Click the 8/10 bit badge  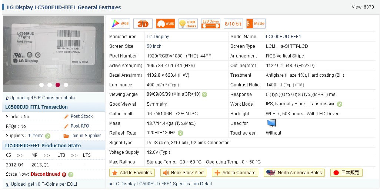pyautogui.click(x=233, y=23)
